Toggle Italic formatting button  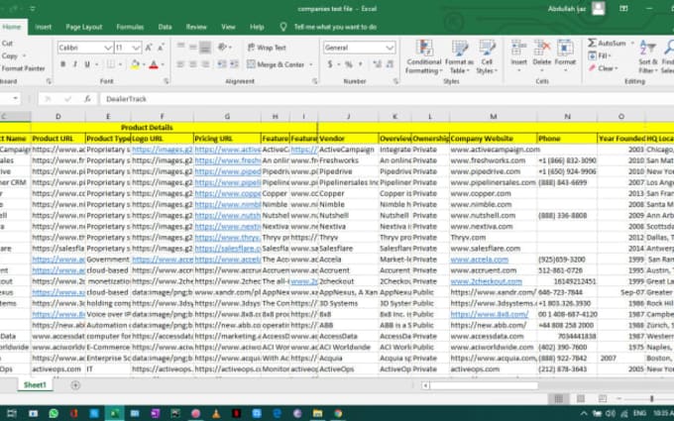pos(75,64)
